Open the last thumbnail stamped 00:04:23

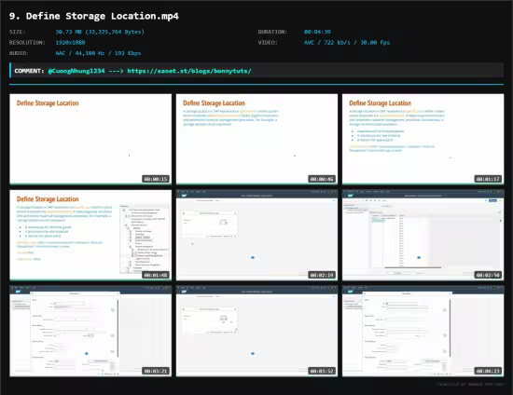(423, 332)
